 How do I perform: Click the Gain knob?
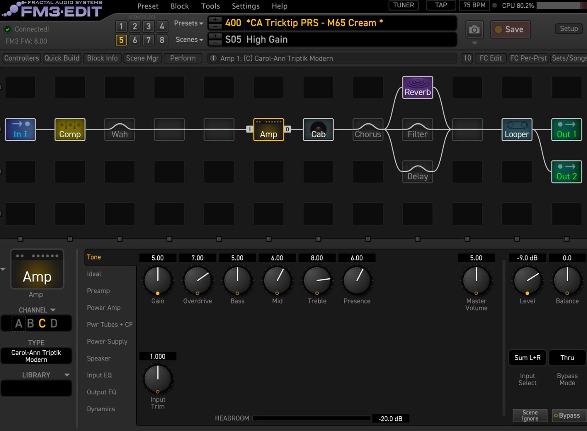click(158, 280)
